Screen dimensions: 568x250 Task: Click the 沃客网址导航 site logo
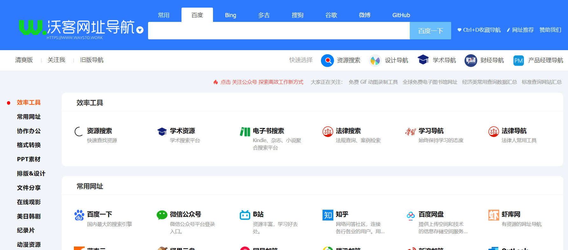[76, 29]
